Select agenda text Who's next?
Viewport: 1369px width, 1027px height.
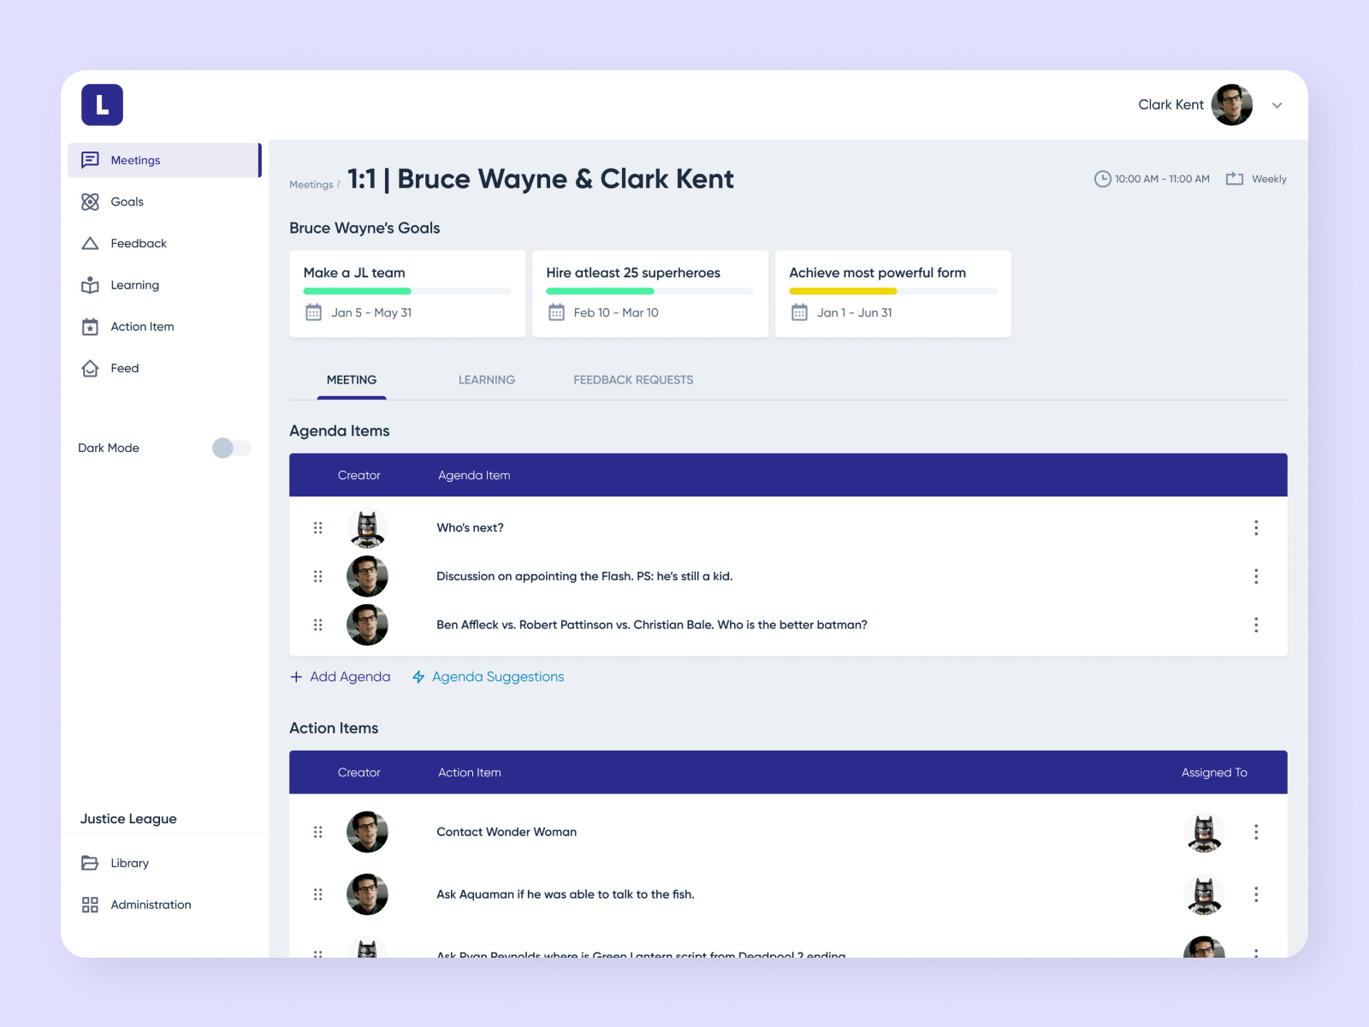pos(470,528)
